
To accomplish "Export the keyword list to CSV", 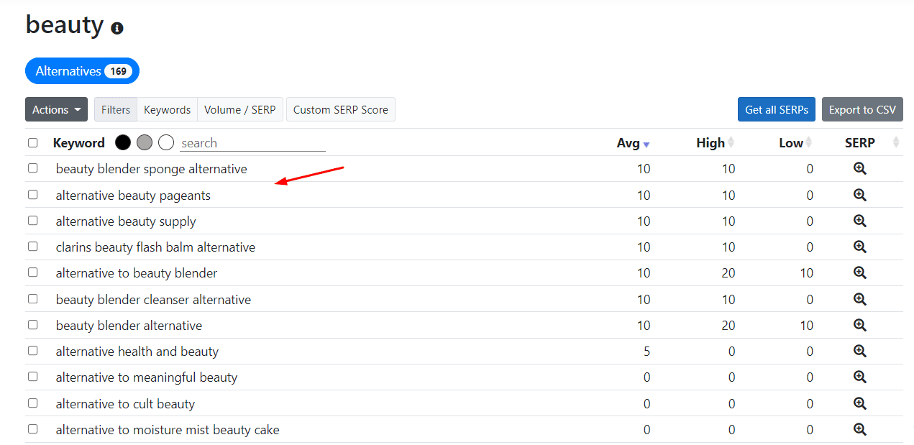I will tap(862, 109).
